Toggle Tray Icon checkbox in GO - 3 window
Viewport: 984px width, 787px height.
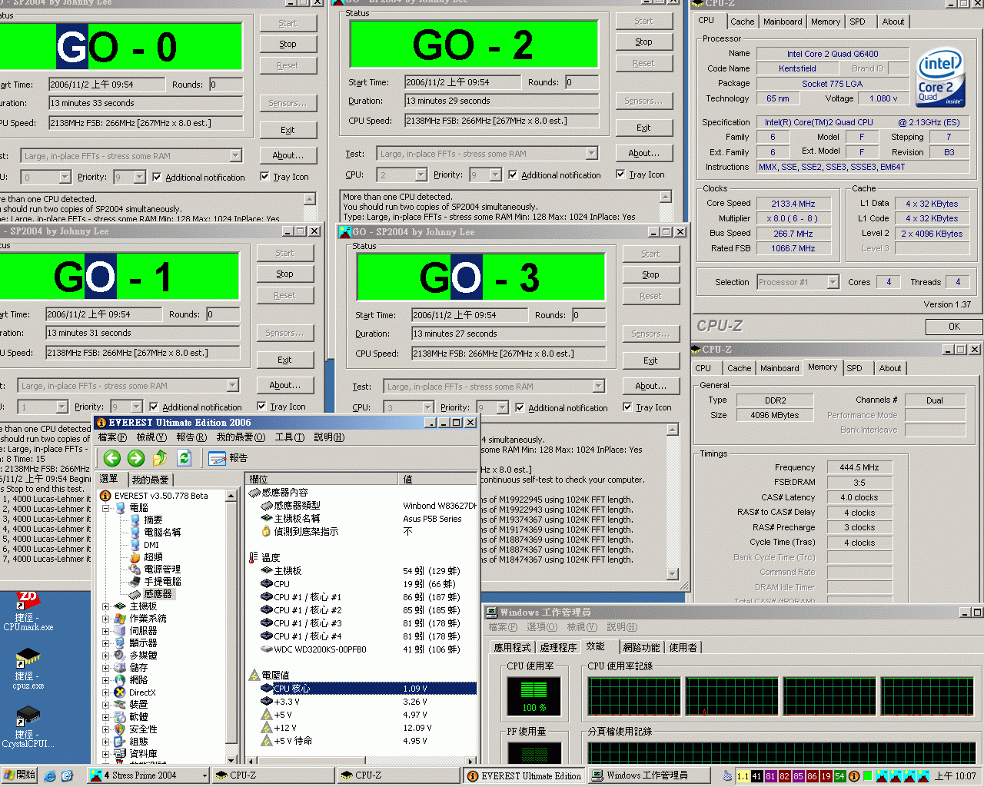(x=627, y=407)
